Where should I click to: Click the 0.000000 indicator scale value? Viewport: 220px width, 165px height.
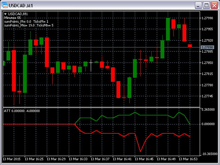(x=208, y=124)
